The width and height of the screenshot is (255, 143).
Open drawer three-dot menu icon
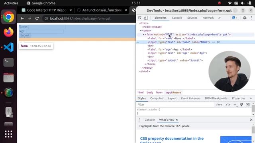click(140, 120)
